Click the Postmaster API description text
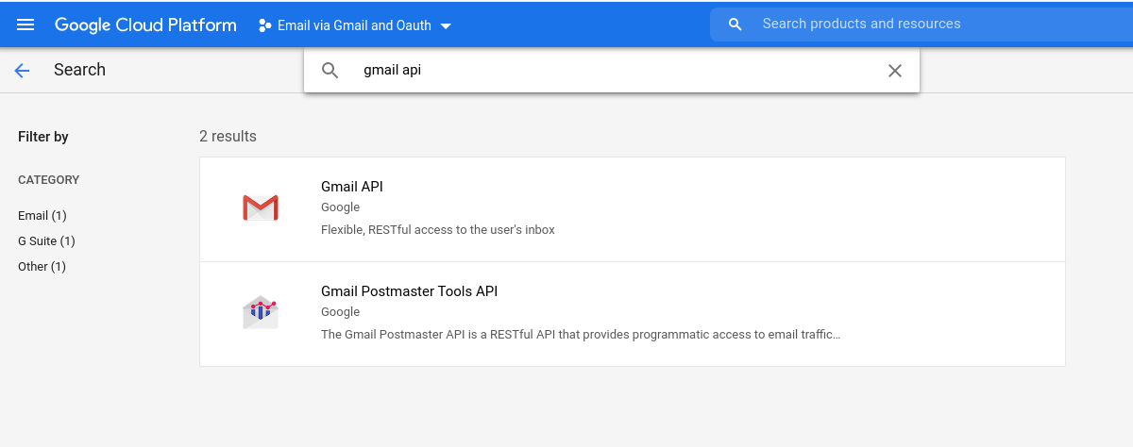This screenshot has height=447, width=1133. coord(581,334)
